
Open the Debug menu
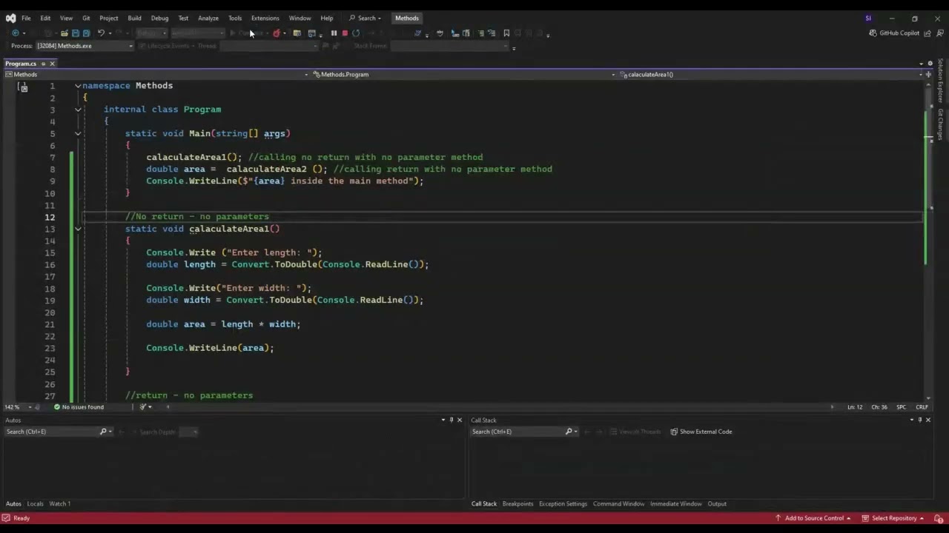[159, 18]
